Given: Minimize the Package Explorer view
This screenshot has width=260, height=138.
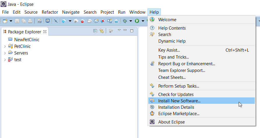Looking at the screenshot, I should (x=125, y=30).
